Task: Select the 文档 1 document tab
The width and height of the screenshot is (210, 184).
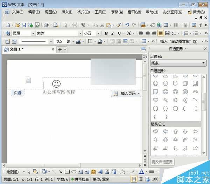Action: (29, 49)
